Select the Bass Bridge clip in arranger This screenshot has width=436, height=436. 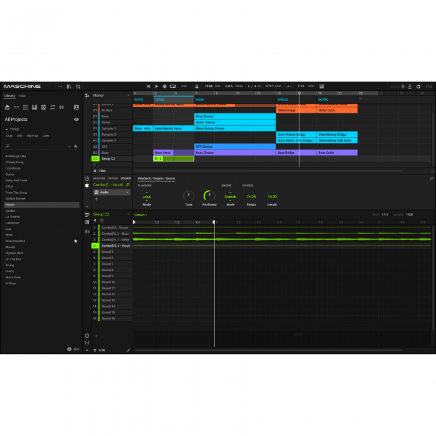296,153
